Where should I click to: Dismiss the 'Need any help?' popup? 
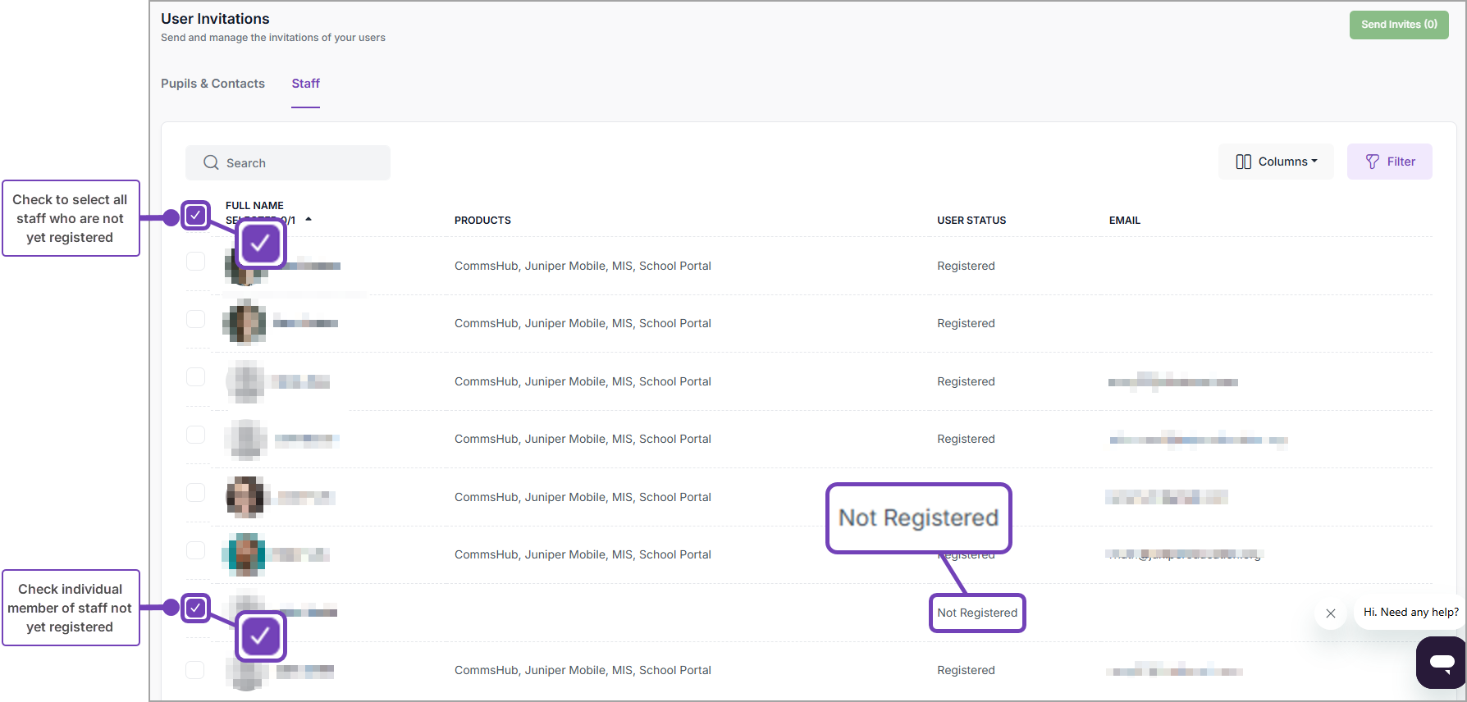[x=1330, y=613]
